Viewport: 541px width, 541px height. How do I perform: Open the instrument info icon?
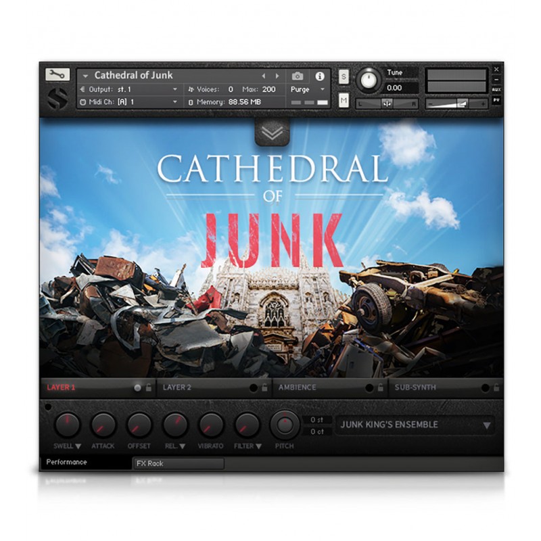(320, 76)
